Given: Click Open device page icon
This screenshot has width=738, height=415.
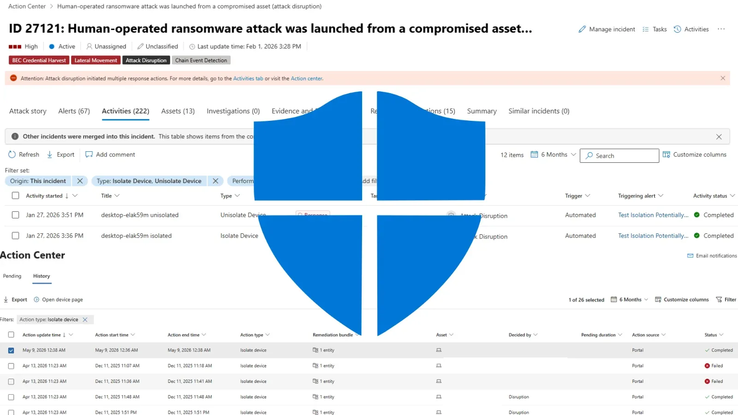Looking at the screenshot, I should (x=36, y=299).
